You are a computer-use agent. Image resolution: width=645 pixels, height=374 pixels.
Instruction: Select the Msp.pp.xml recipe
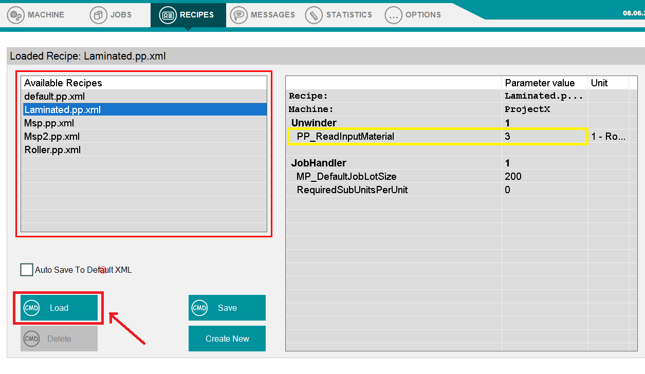coord(49,123)
